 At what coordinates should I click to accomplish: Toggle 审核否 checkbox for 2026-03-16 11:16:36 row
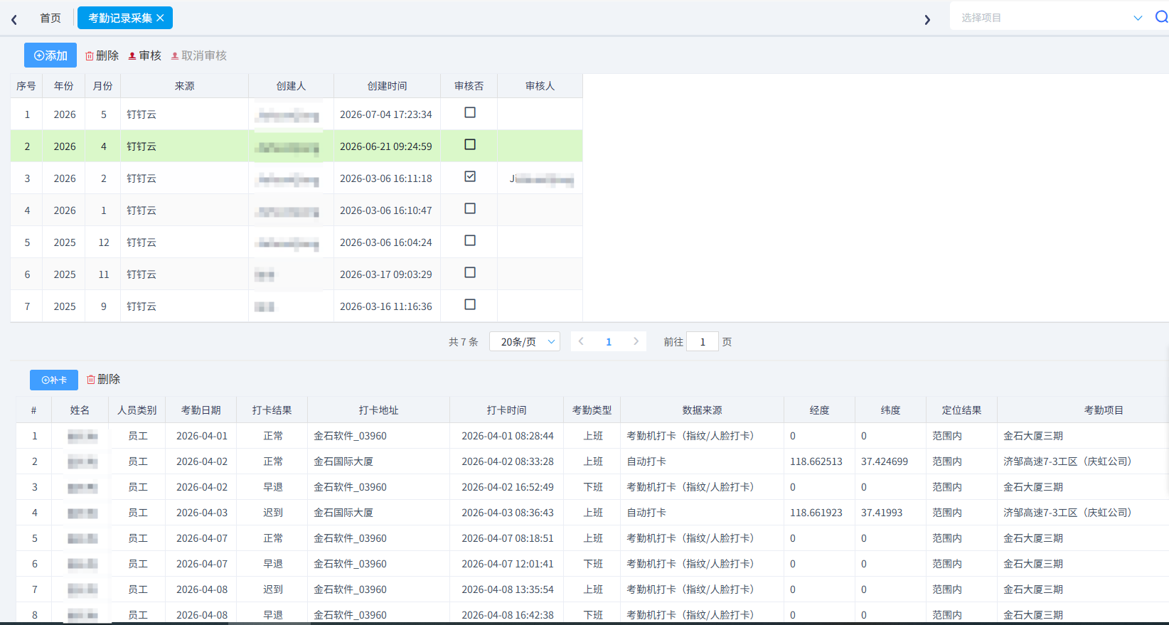click(x=470, y=304)
